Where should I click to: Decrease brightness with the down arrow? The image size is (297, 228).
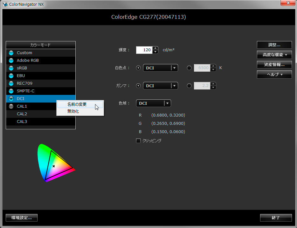155,52
